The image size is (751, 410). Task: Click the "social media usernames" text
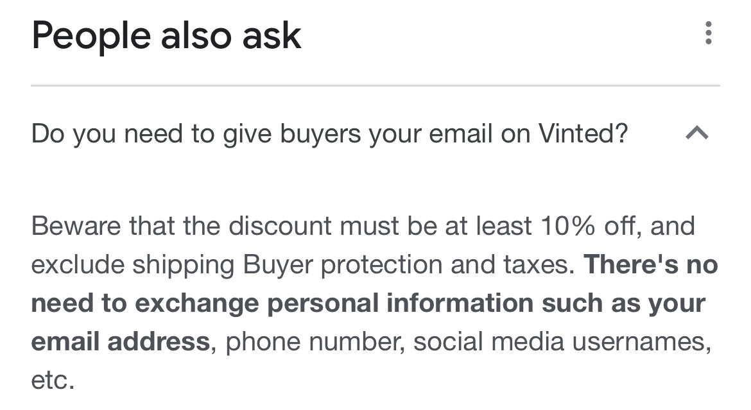(x=561, y=341)
